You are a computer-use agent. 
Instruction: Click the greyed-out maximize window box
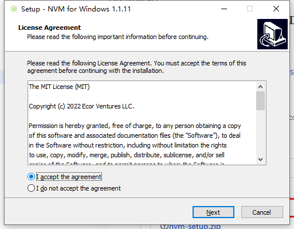click(250, 9)
